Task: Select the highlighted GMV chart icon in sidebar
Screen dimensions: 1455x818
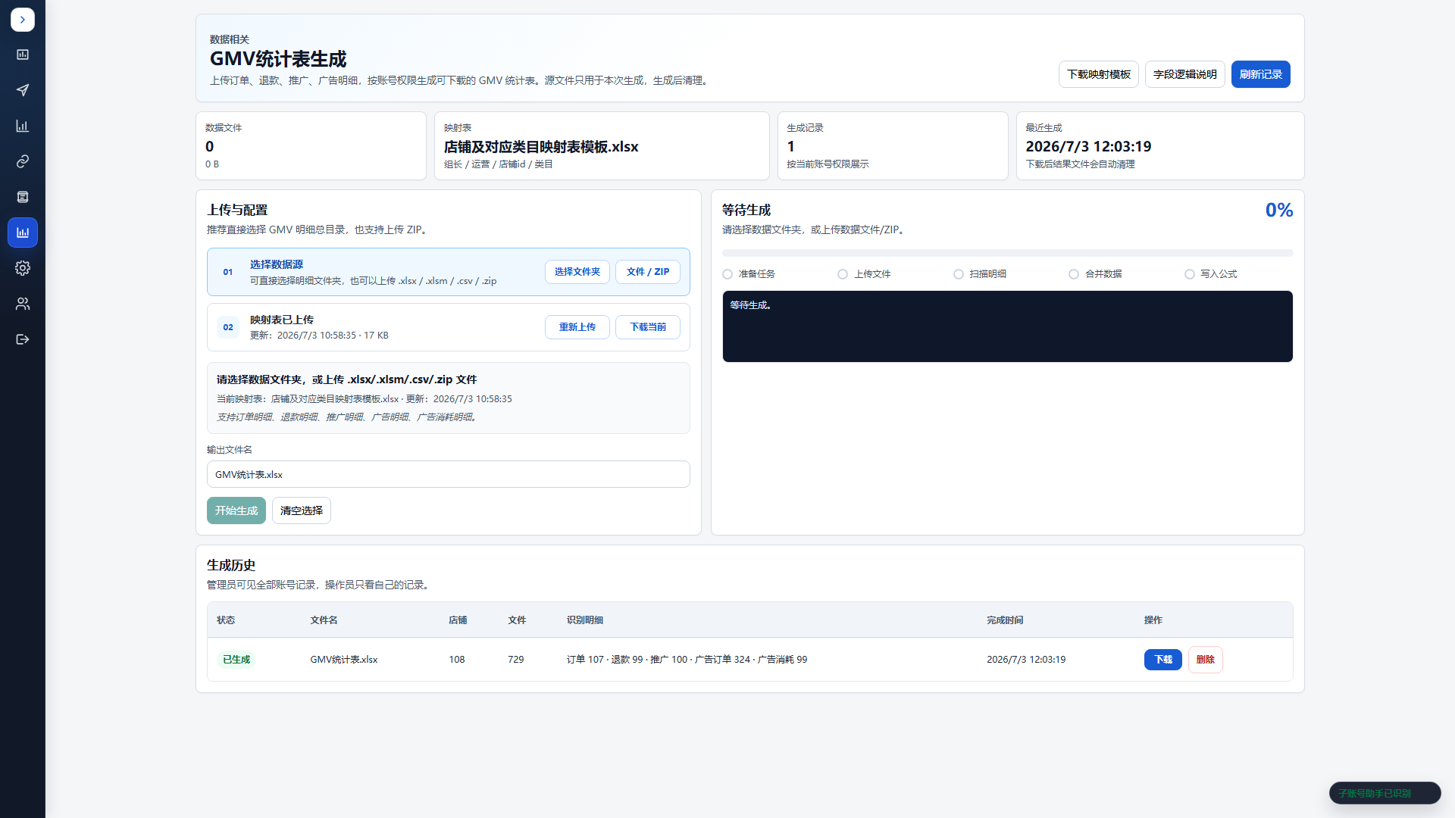Action: (x=23, y=233)
